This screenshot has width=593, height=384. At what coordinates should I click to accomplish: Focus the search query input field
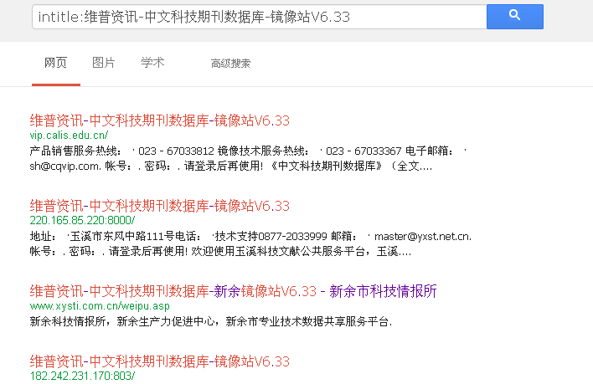click(x=260, y=17)
